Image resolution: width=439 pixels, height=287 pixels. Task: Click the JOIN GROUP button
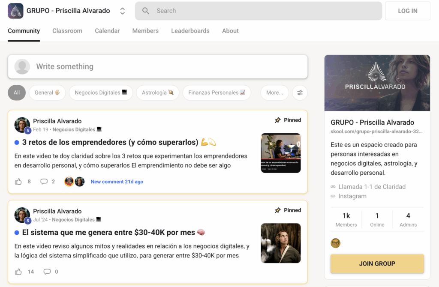pyautogui.click(x=377, y=263)
